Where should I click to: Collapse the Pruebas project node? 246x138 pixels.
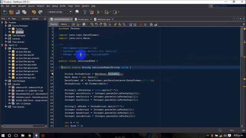coord(2,23)
